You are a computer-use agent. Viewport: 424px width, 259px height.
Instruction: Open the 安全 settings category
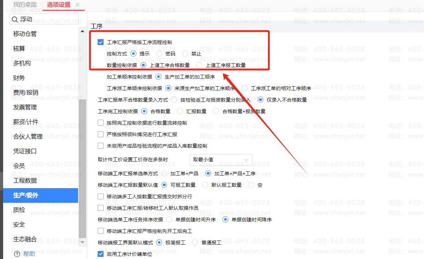(19, 224)
